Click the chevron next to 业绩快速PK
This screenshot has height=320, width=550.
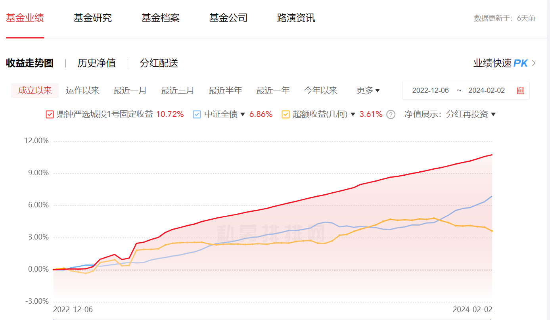[534, 63]
